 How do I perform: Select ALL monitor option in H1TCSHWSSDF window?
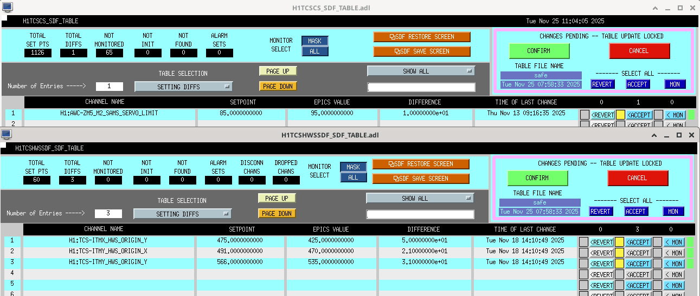click(353, 177)
